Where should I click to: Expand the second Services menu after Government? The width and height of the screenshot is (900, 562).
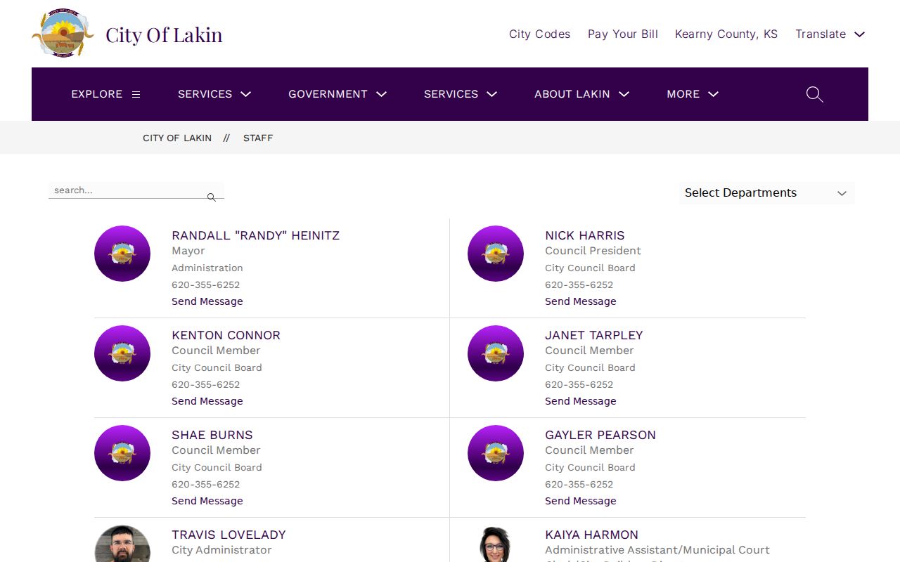[x=461, y=94]
